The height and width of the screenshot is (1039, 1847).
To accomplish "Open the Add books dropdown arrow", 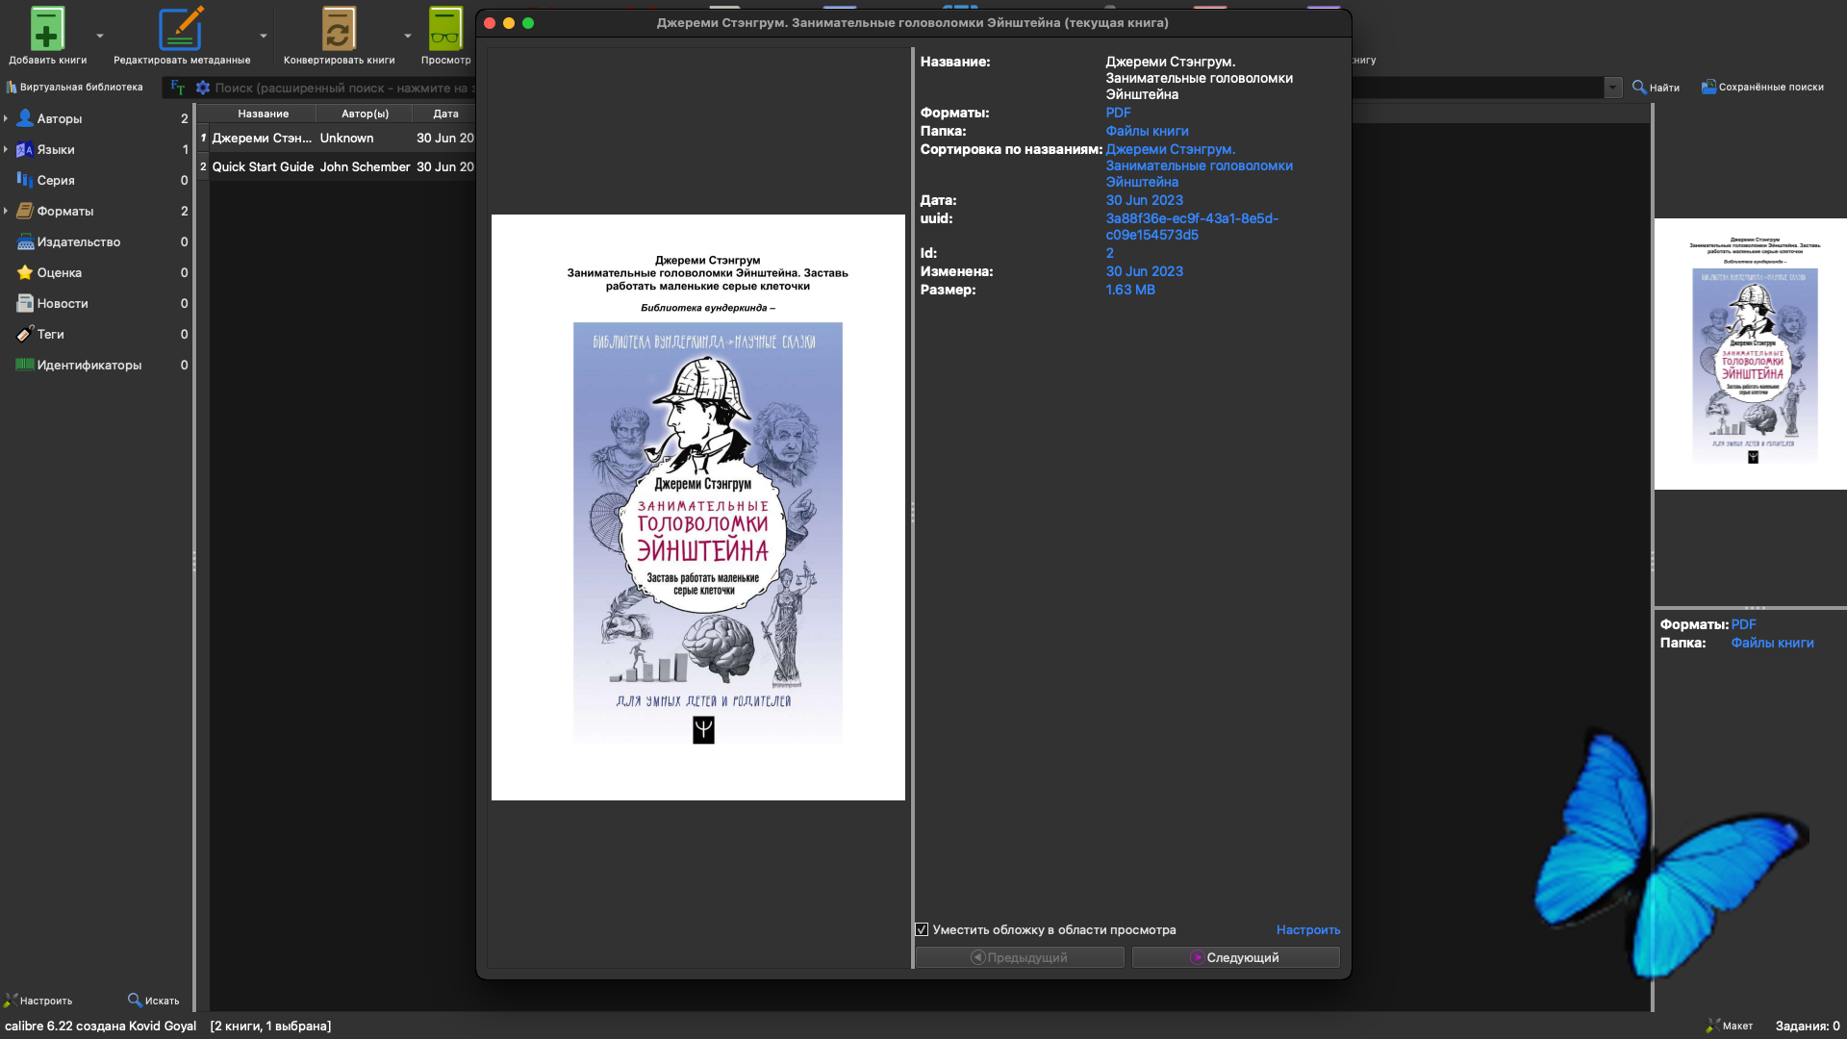I will [100, 37].
